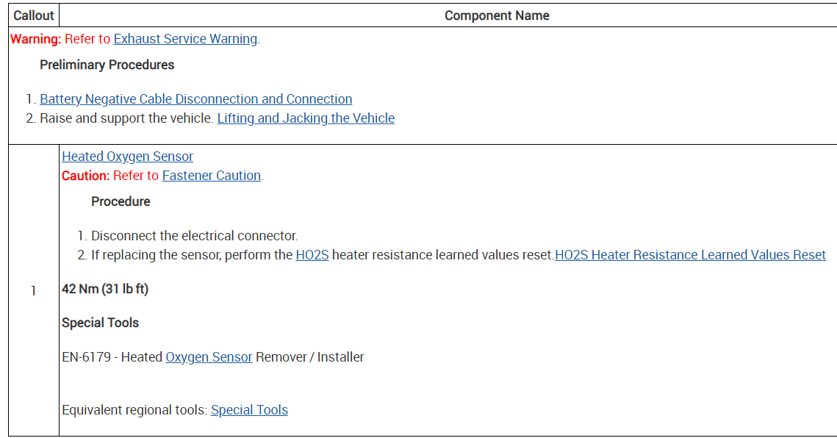This screenshot has height=438, width=837.
Task: Open the Fastener Caution link
Action: [x=211, y=176]
